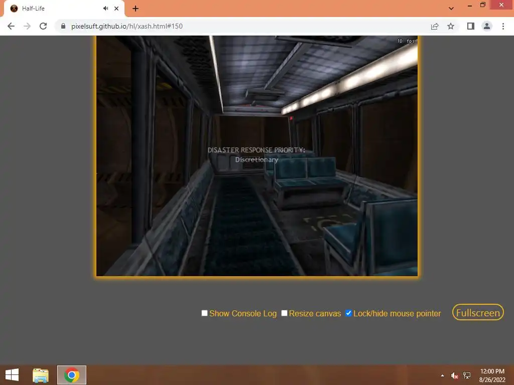Click the browser forward arrow
Screen dimensions: 514x385
27,26
